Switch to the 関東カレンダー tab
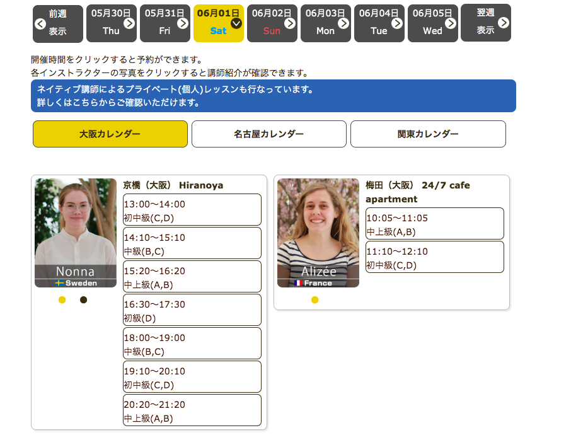This screenshot has width=571, height=440. (428, 134)
